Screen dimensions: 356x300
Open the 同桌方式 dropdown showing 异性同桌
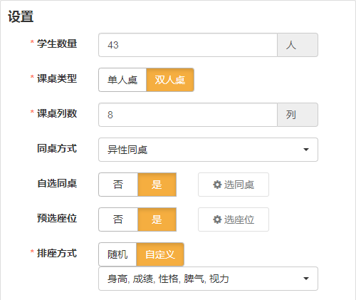click(208, 150)
